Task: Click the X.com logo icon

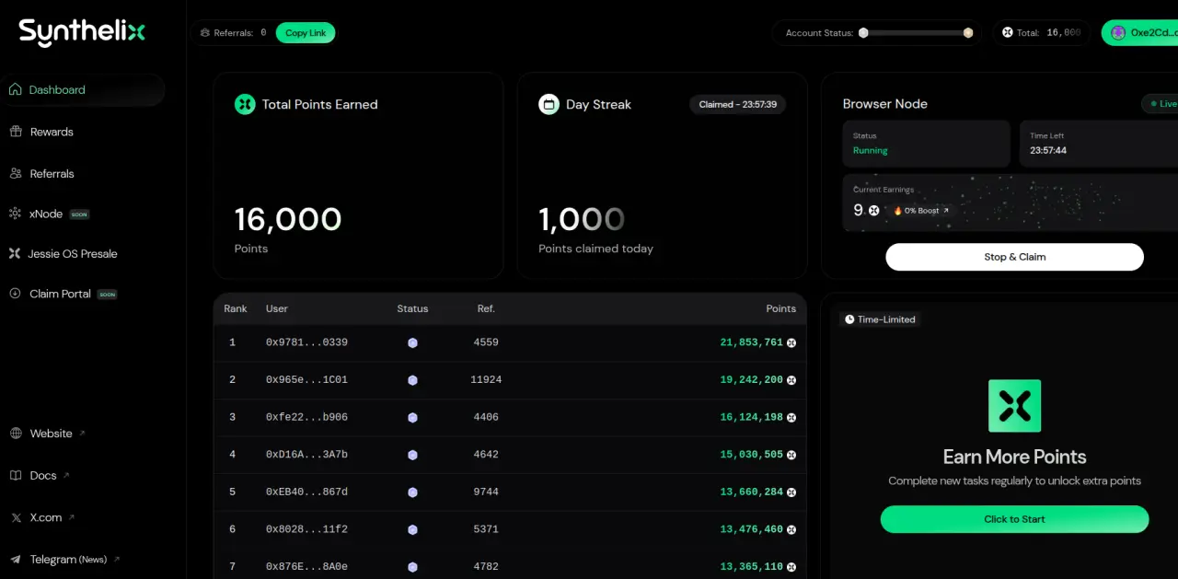Action: click(x=16, y=517)
